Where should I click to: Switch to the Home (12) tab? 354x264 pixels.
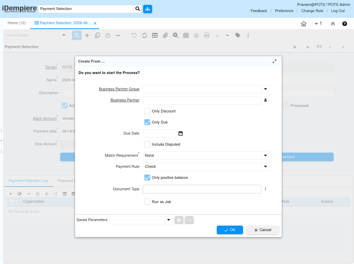click(x=17, y=23)
